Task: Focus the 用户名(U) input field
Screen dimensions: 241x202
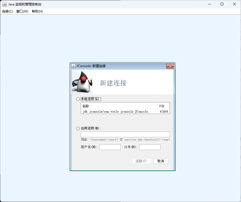Action: pyautogui.click(x=110, y=147)
